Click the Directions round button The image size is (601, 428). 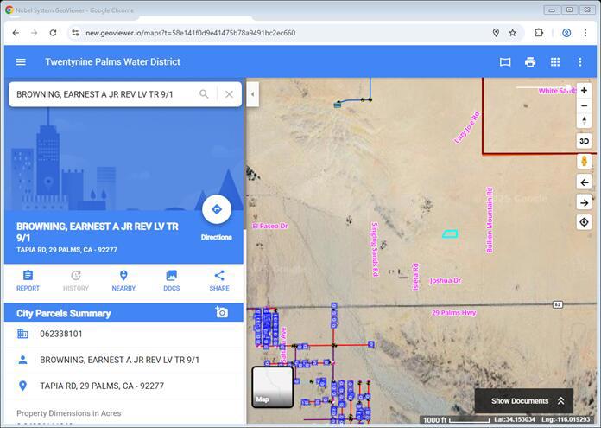[x=216, y=210]
